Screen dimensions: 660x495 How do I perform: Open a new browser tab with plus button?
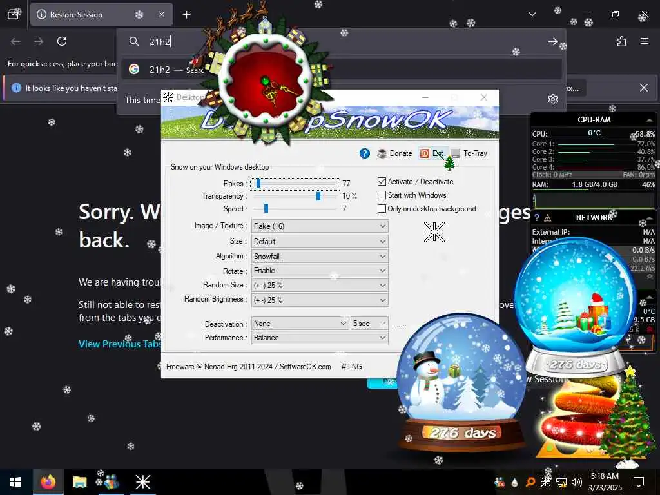pos(186,15)
